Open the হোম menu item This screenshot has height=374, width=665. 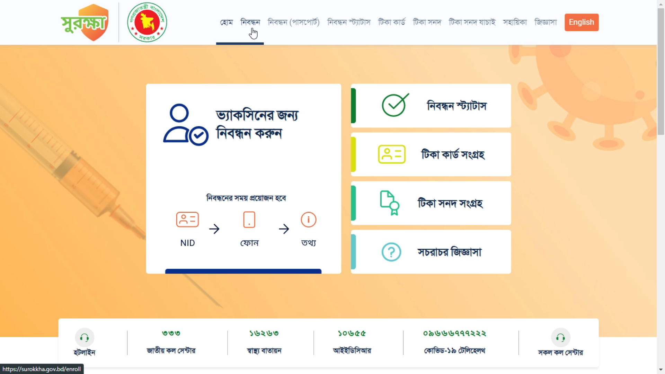tap(227, 22)
